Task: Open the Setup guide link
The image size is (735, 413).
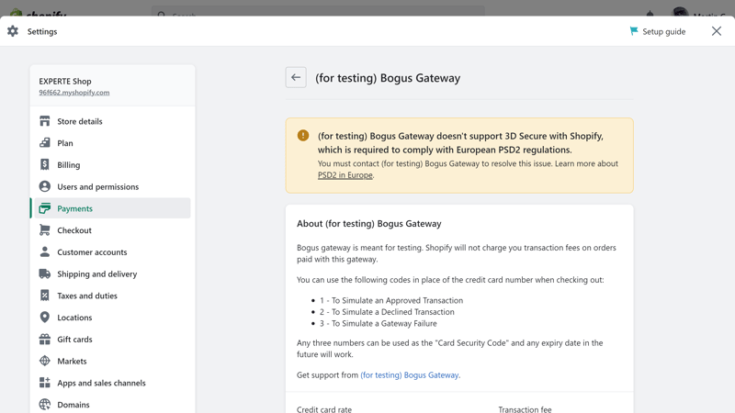Action: click(x=663, y=31)
